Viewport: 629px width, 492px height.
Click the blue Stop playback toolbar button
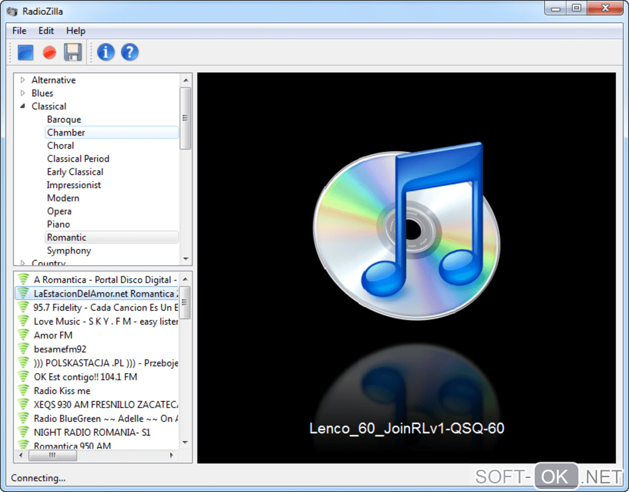click(25, 52)
